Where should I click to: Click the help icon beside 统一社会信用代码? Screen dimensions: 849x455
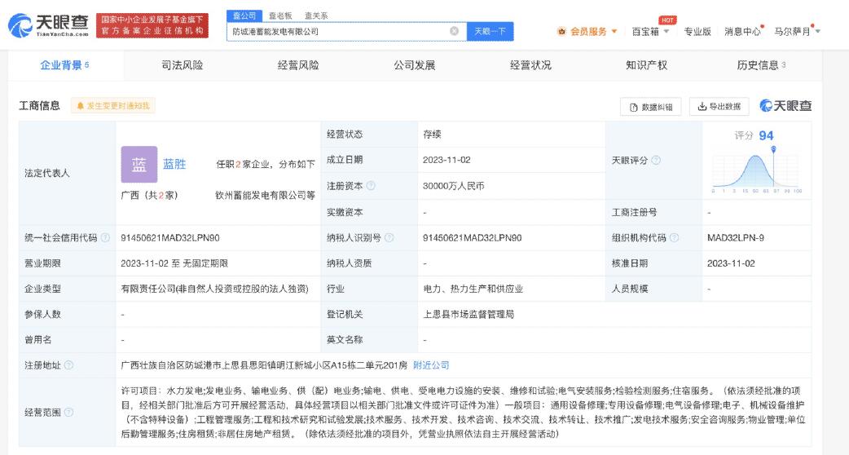click(x=105, y=238)
